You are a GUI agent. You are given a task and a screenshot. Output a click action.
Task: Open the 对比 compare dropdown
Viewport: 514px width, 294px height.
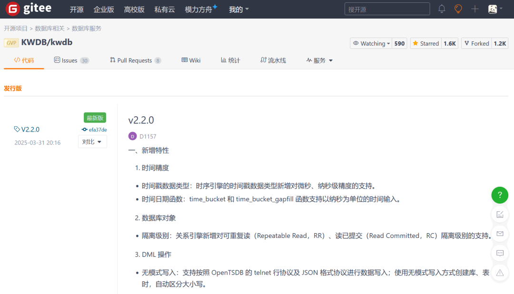coord(92,142)
